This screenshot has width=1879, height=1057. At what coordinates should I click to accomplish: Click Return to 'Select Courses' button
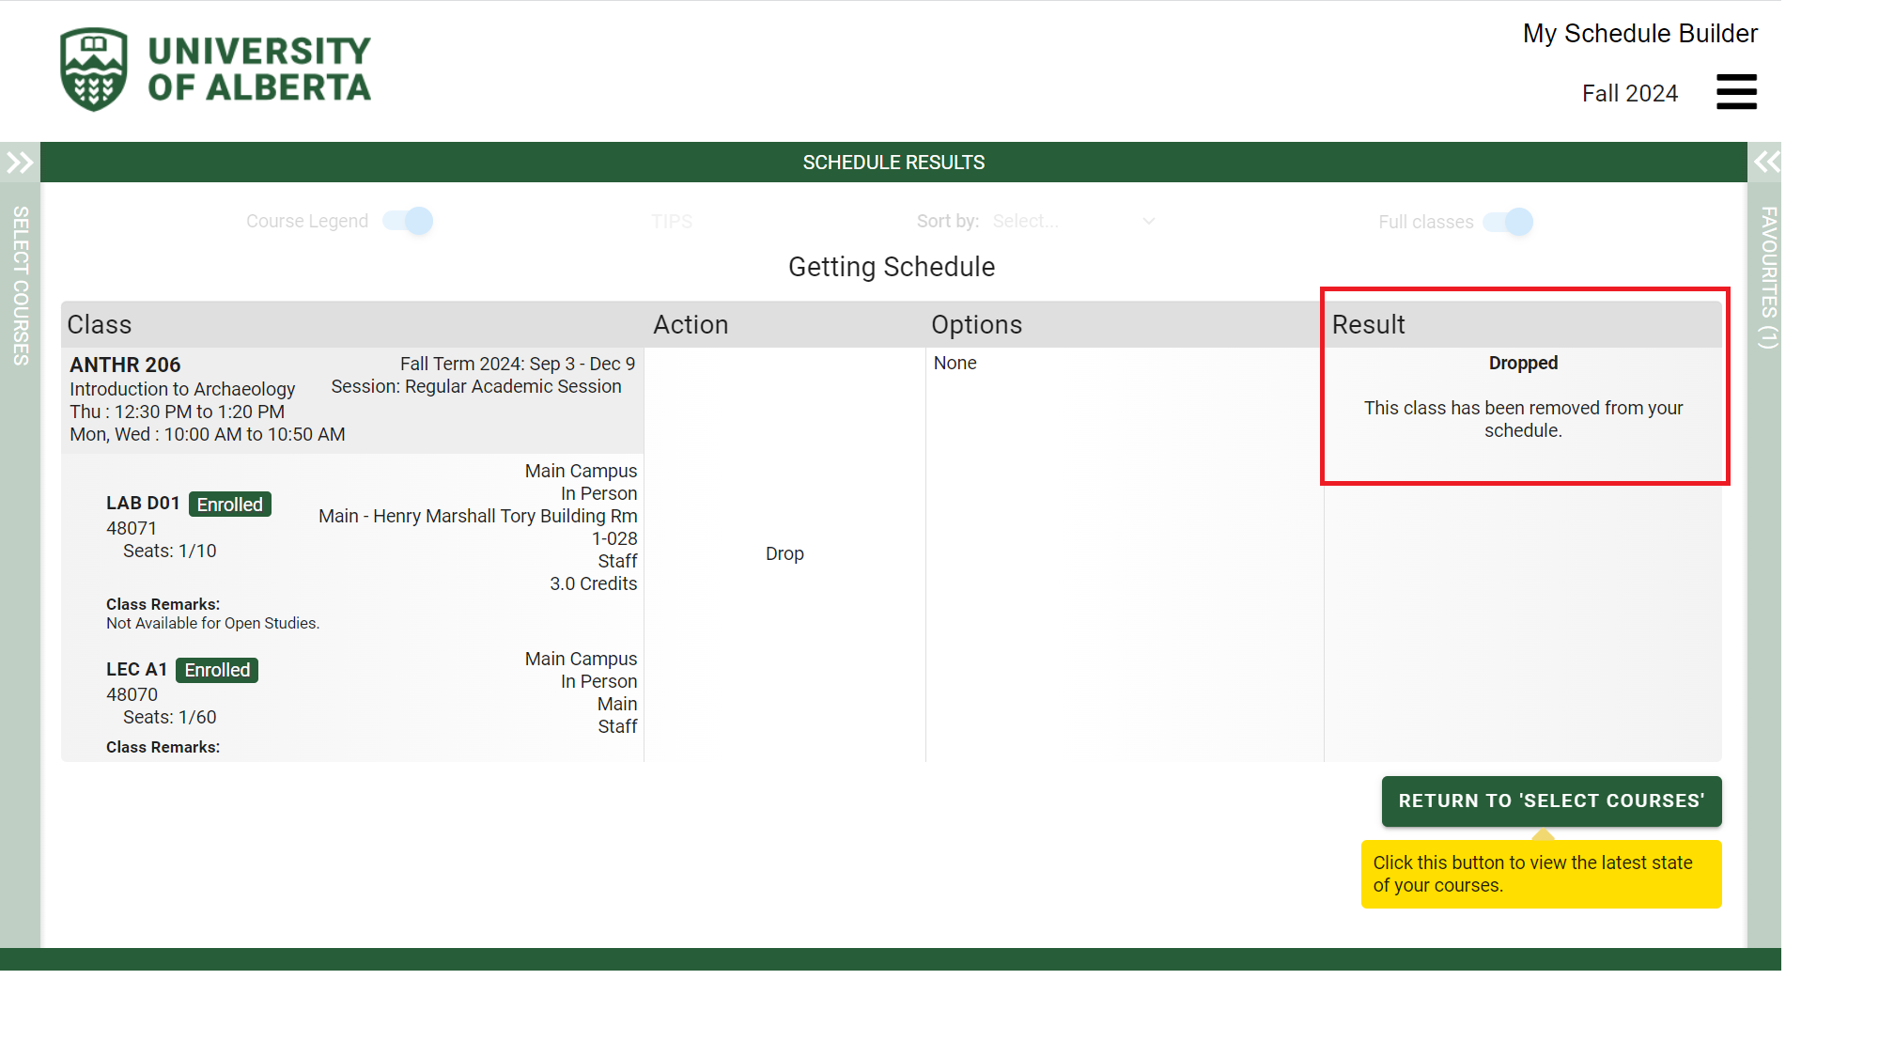pos(1551,801)
